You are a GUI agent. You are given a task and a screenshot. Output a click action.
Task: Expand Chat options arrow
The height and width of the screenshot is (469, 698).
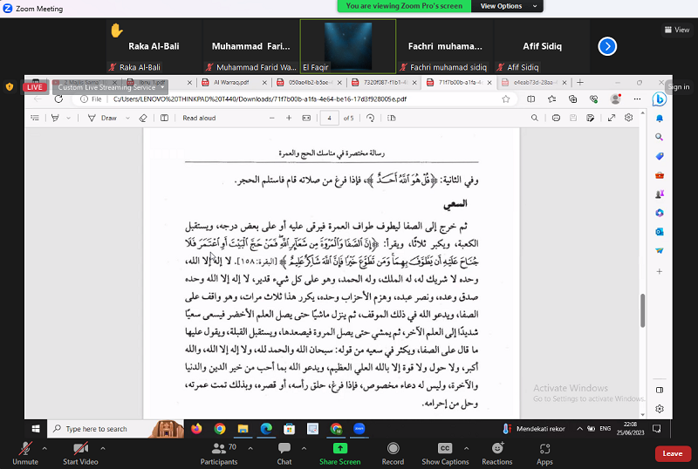coord(304,448)
